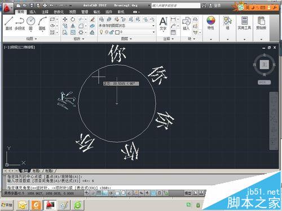Switch to the Annotate (注释) ribbon tab
282x211 pixels.
[45, 12]
